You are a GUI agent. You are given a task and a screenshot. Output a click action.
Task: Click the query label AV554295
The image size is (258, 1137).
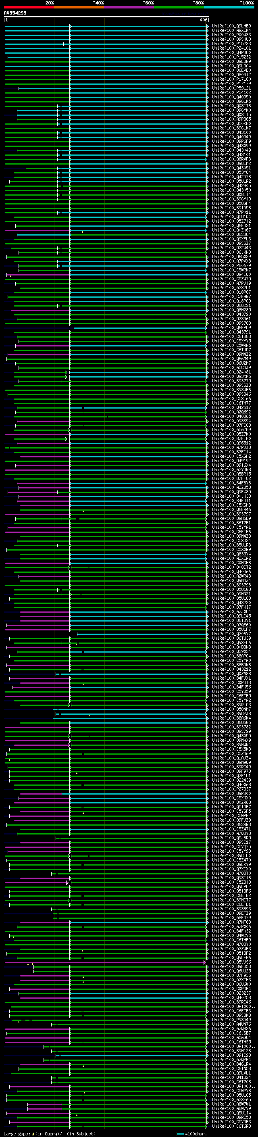coord(15,13)
